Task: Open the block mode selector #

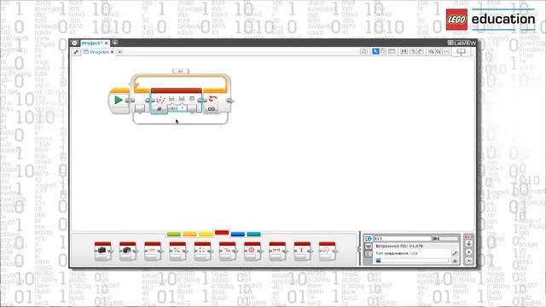Action: coord(160,109)
